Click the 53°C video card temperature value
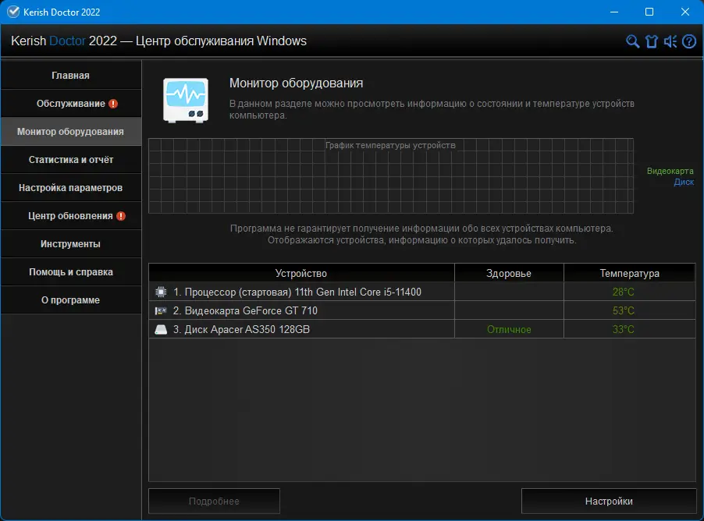Screen dimensions: 704x521 click(x=623, y=310)
